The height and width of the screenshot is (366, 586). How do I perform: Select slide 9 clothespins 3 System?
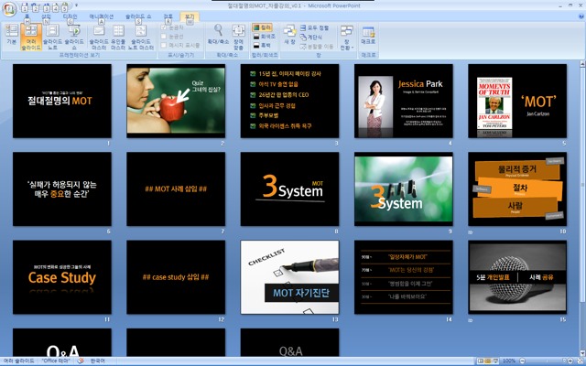pos(404,189)
